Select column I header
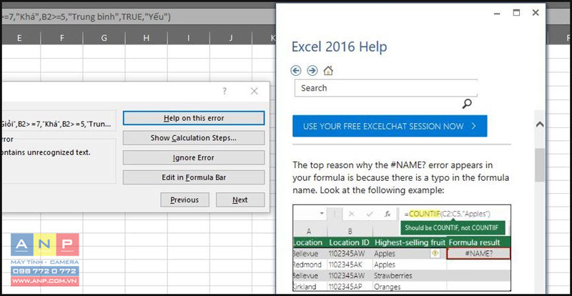This screenshot has width=572, height=296. point(189,38)
